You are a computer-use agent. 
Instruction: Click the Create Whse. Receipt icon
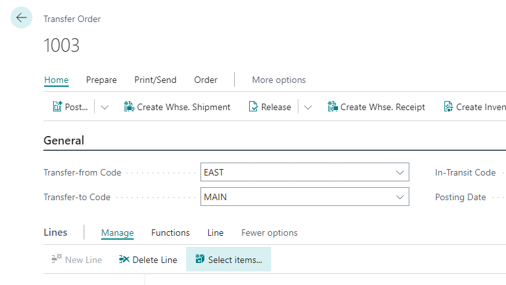332,107
